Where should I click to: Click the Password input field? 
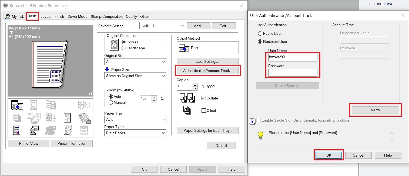293,73
